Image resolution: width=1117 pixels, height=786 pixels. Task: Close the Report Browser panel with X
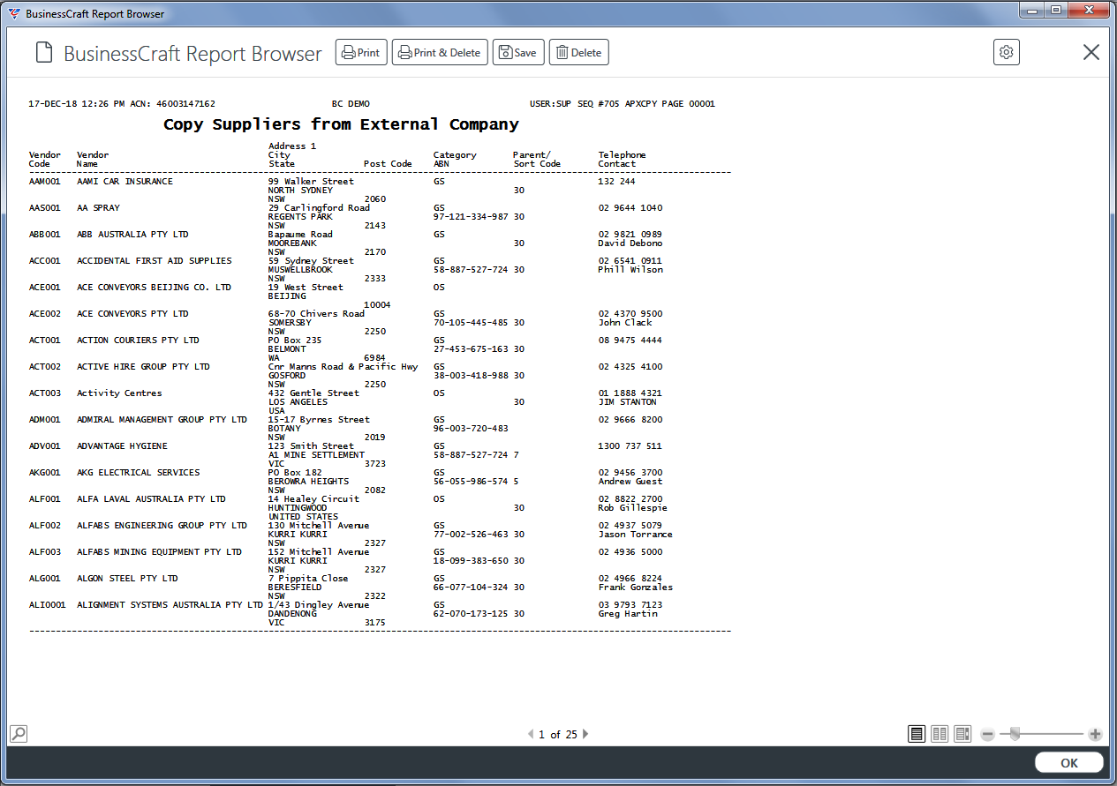click(1091, 52)
